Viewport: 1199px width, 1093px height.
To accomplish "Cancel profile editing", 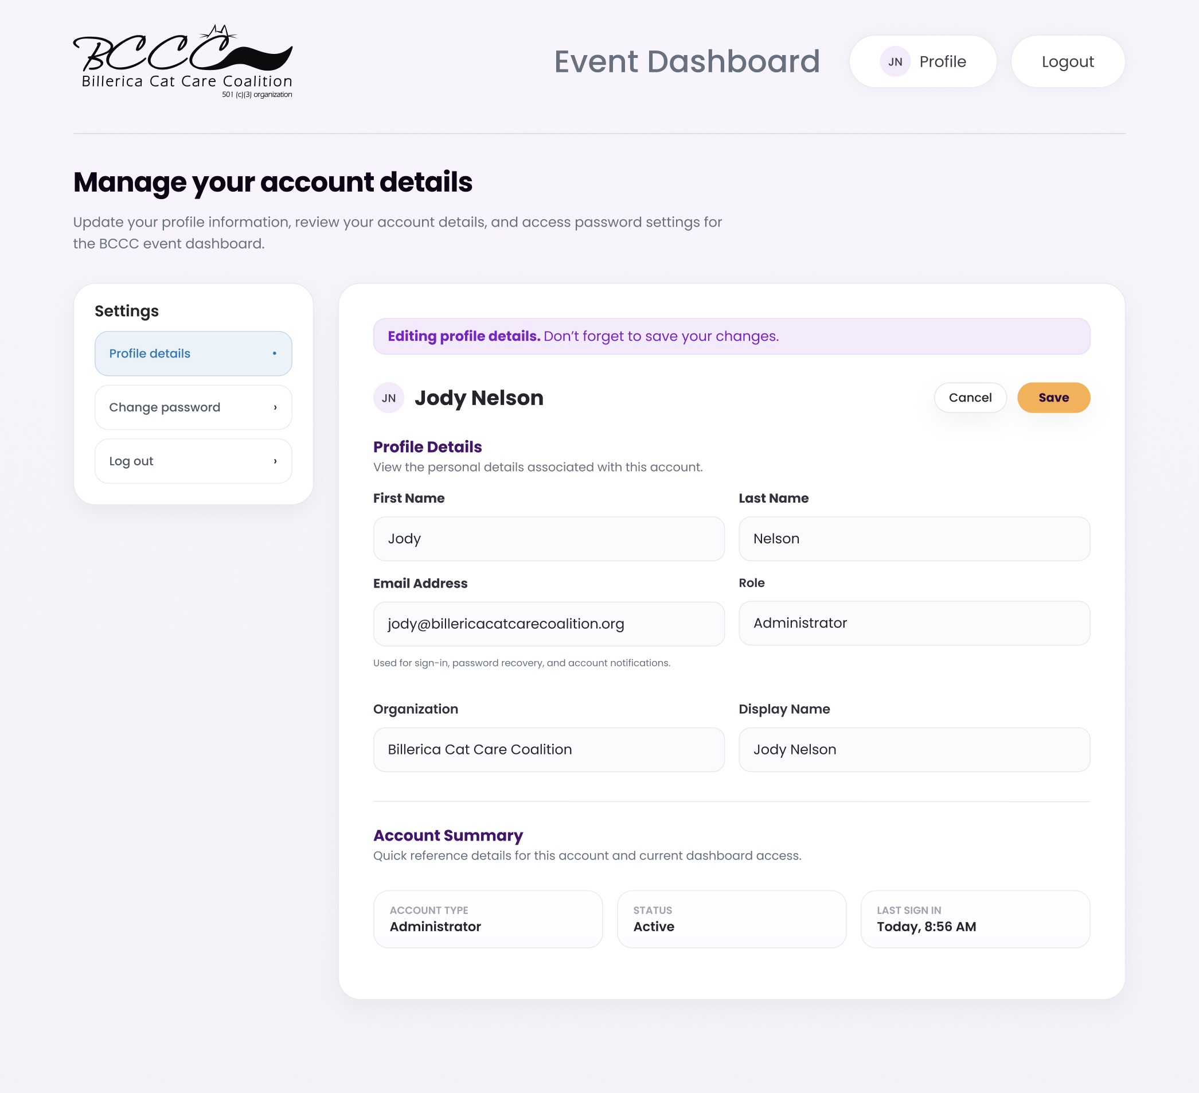I will point(970,398).
